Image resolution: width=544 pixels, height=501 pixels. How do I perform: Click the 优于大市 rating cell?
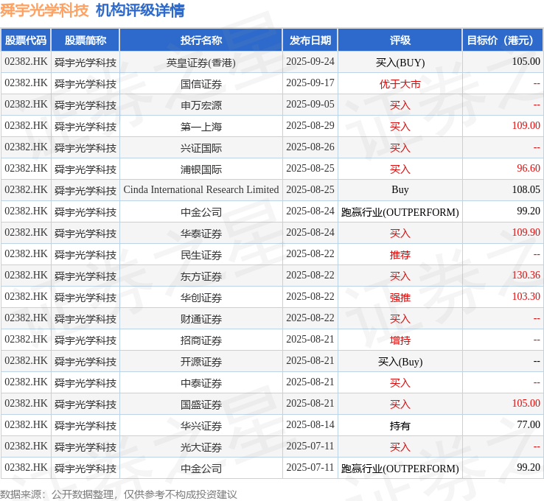click(400, 83)
